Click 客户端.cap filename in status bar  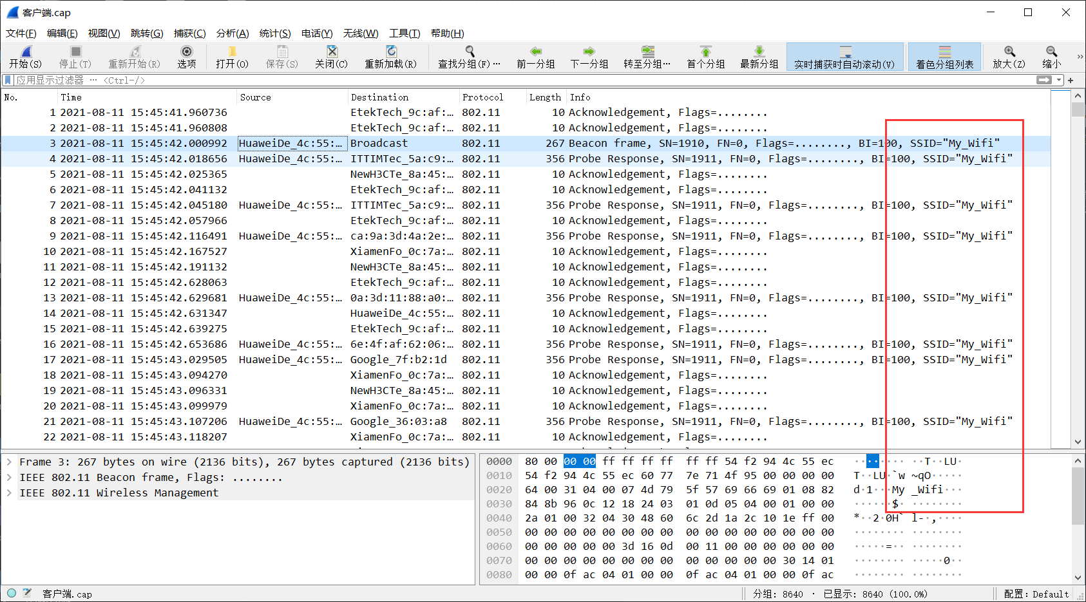tap(67, 594)
